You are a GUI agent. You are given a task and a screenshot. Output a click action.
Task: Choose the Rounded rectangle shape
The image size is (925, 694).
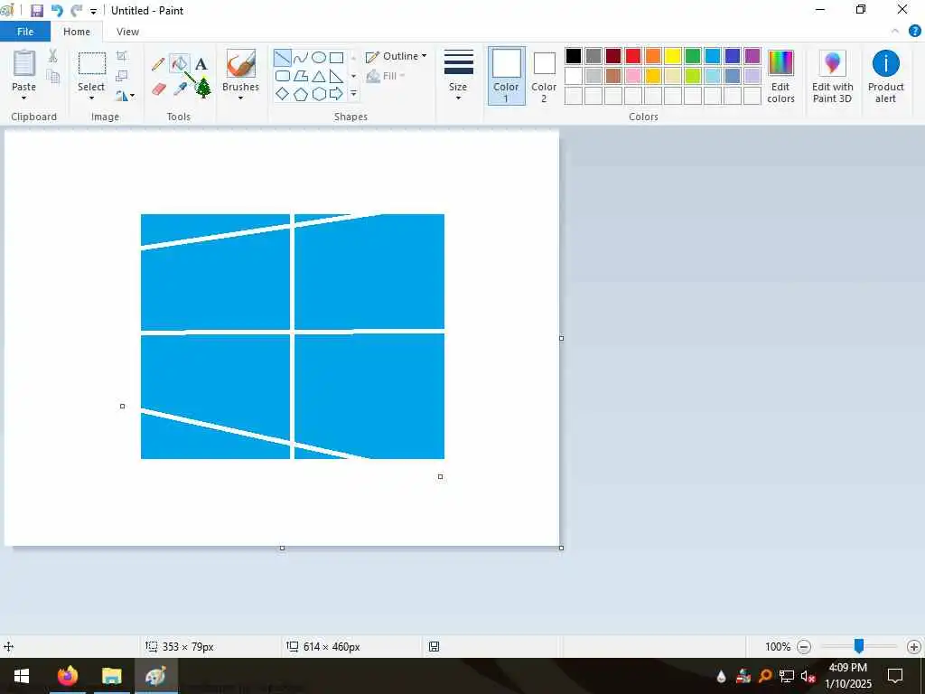click(x=283, y=76)
